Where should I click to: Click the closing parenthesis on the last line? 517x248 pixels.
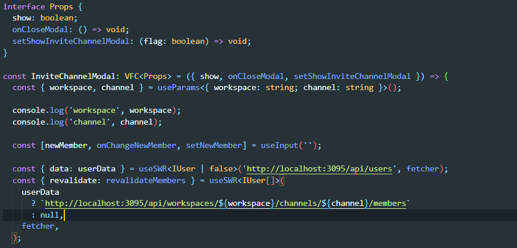click(x=14, y=238)
